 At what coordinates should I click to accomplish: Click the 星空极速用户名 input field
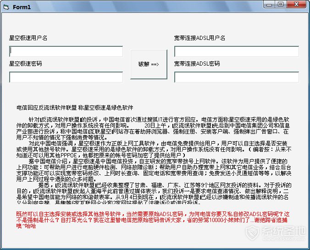coord(66,51)
